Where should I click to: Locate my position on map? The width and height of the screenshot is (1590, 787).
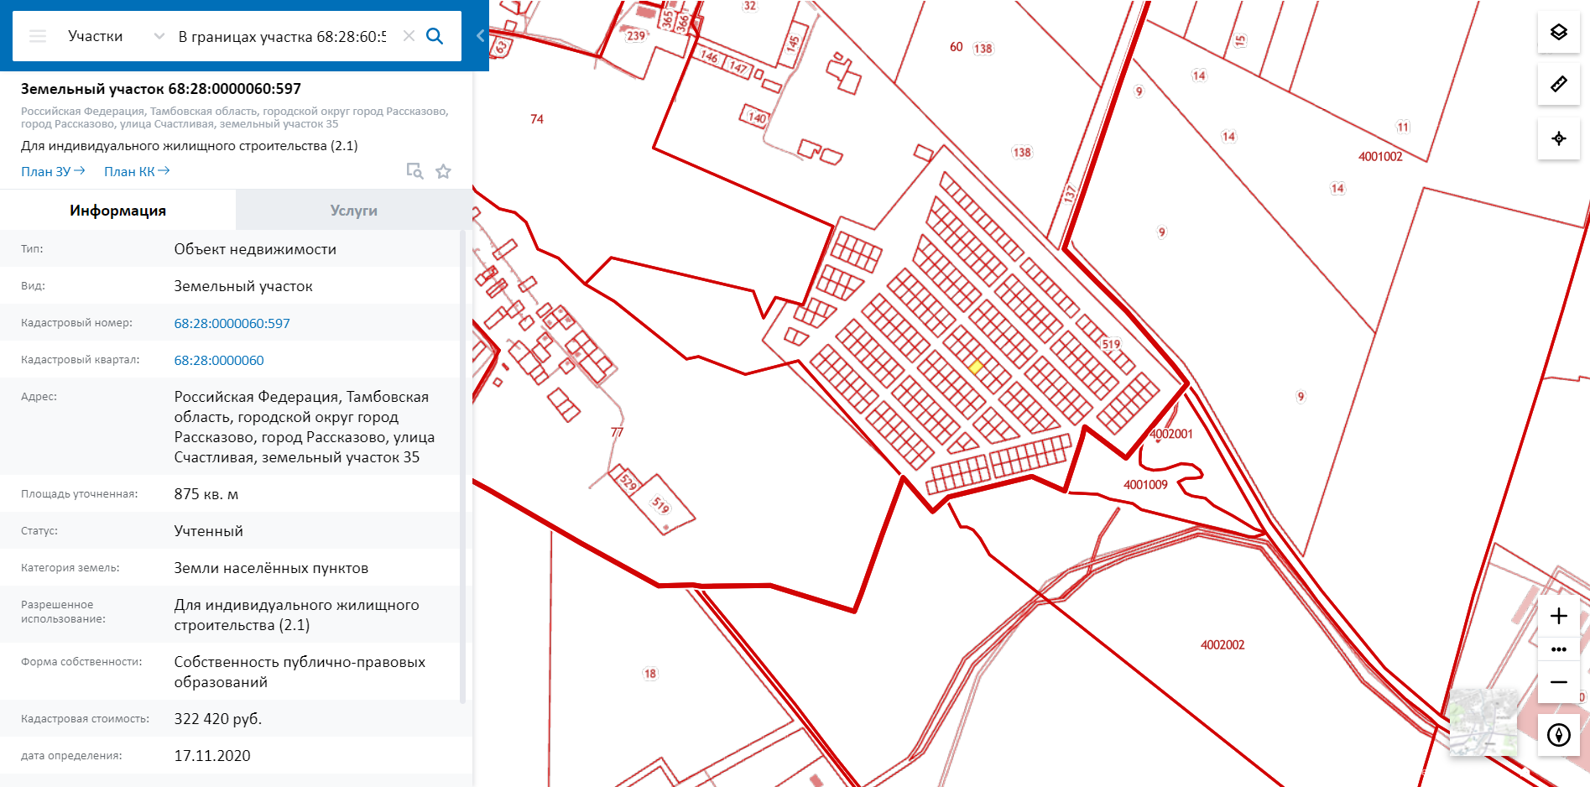coord(1558,138)
